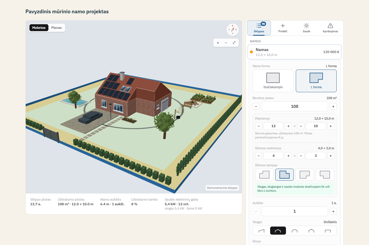Open the Sklypas tab
The height and width of the screenshot is (245, 369).
259,28
